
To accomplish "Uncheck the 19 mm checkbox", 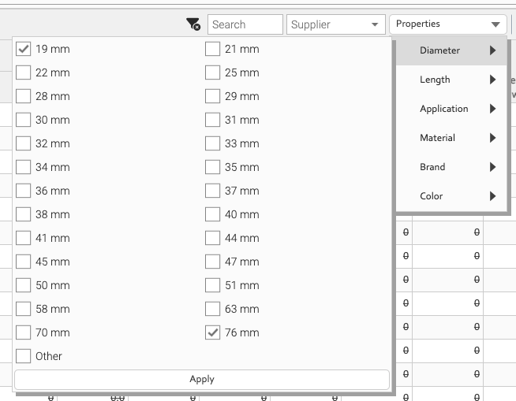I will click(x=24, y=49).
